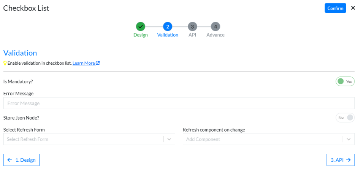
Task: Click the step 4 Advance circle icon
Action: [215, 27]
